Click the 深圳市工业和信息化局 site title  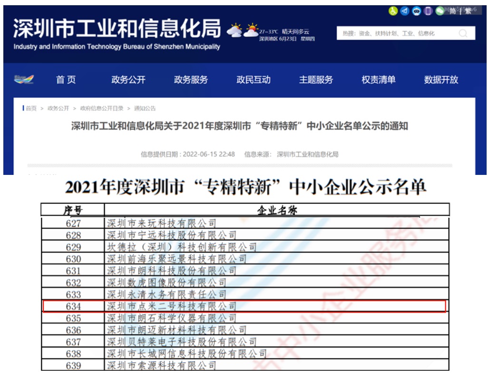pos(117,29)
